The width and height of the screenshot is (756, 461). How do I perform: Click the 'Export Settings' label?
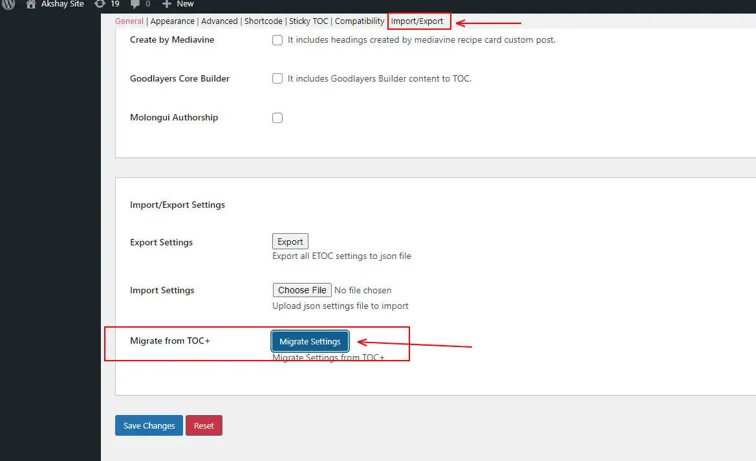coord(162,242)
